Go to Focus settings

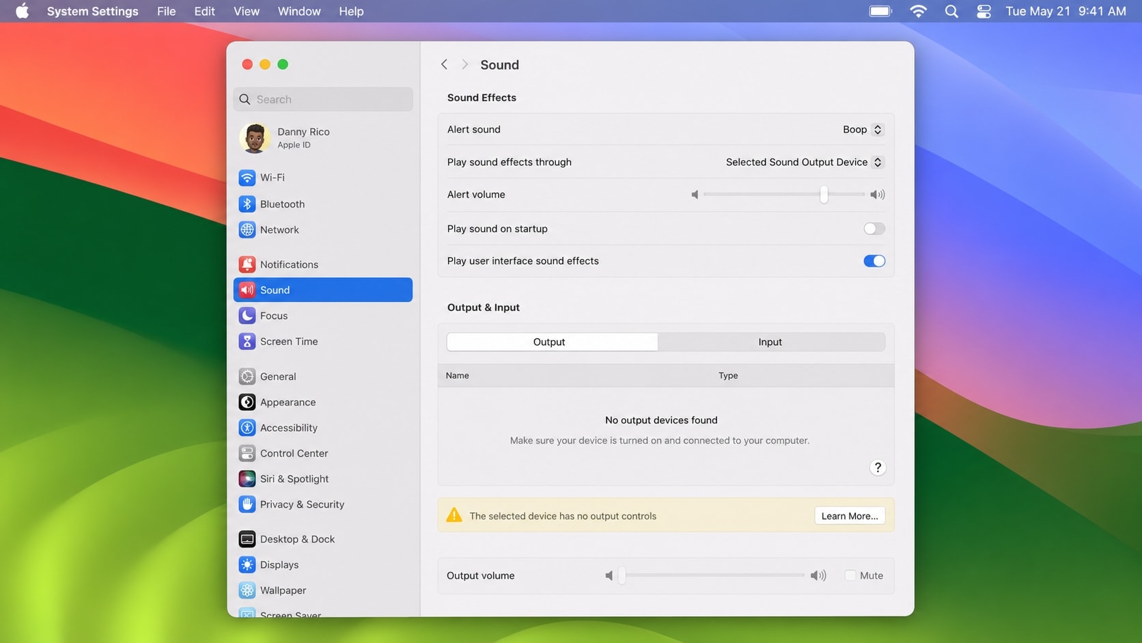[322, 316]
